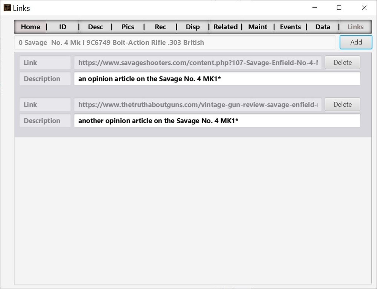Select the Links tab
The image size is (377, 289).
[x=355, y=27]
